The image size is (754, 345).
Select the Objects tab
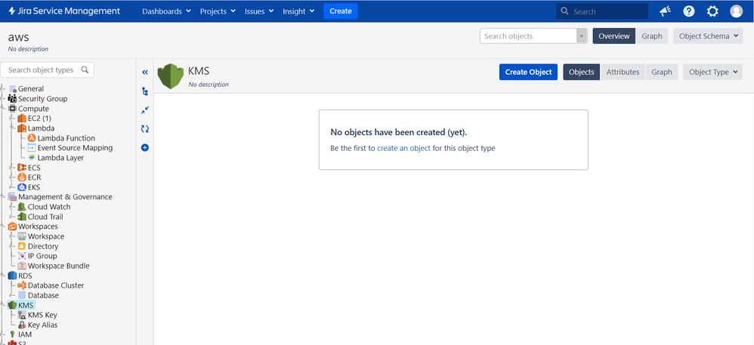point(582,72)
